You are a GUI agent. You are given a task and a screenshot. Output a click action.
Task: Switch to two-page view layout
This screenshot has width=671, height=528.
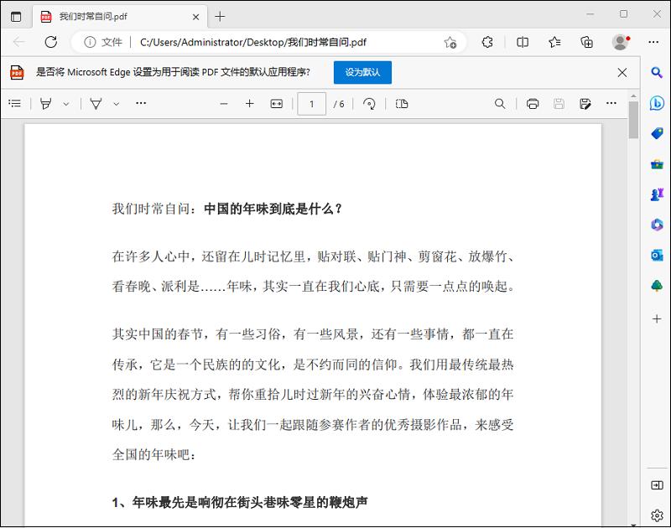click(401, 104)
